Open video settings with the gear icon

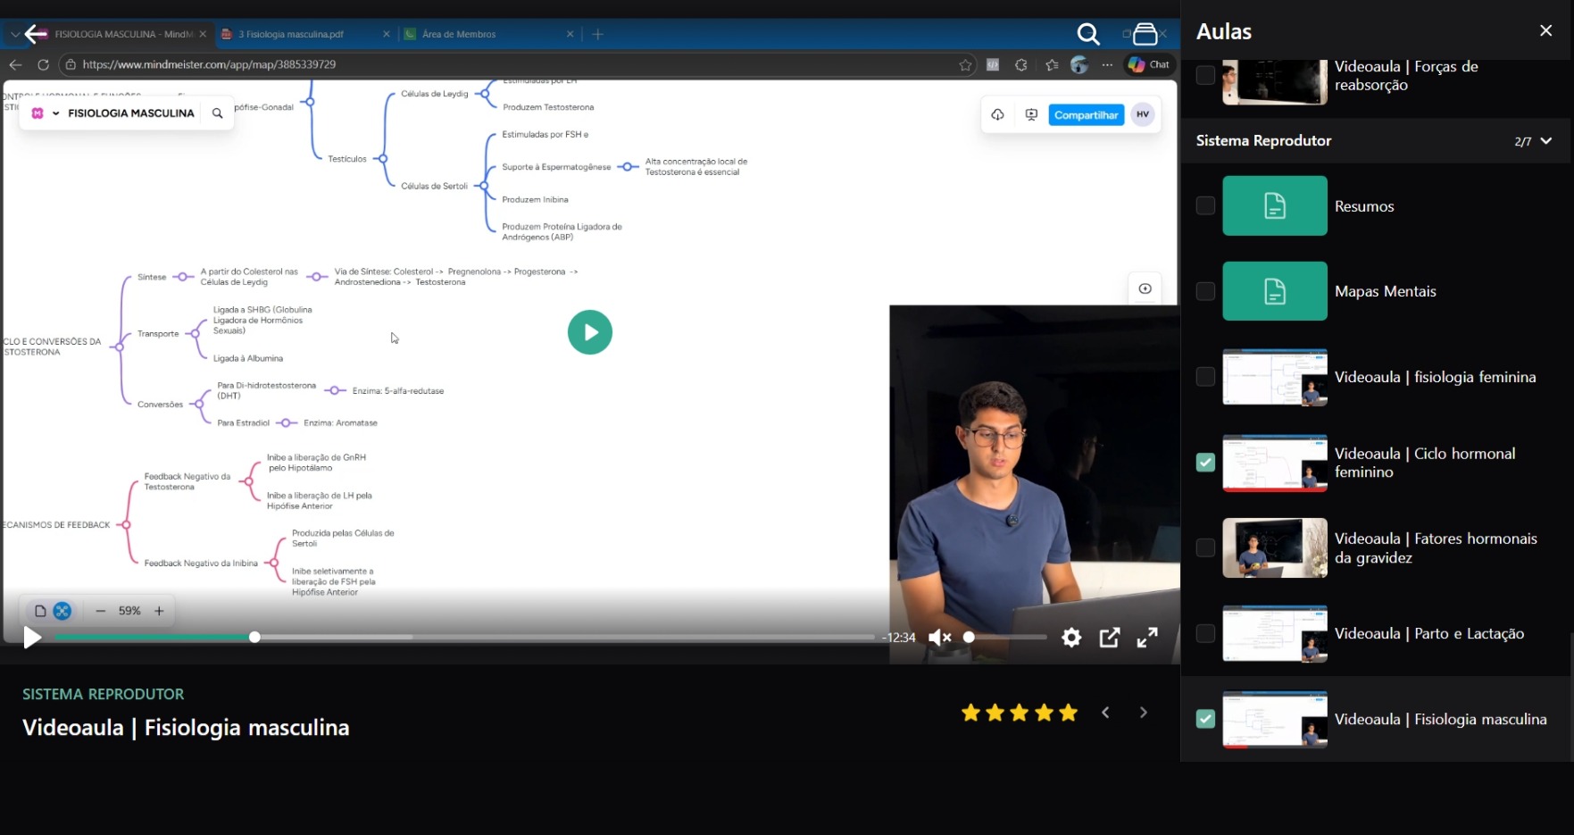coord(1071,638)
